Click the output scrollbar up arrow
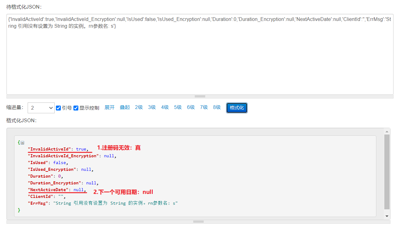 coord(387,131)
